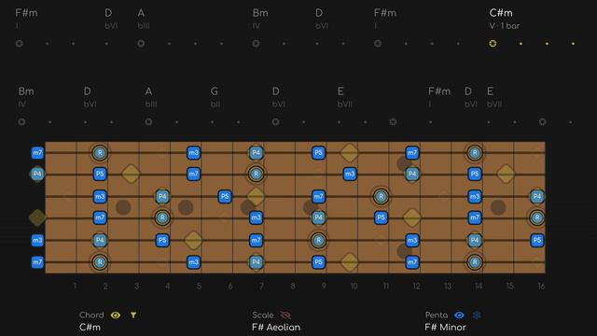Click the P5 note, top string, fret 9
Image resolution: width=597 pixels, height=336 pixels.
click(x=319, y=153)
